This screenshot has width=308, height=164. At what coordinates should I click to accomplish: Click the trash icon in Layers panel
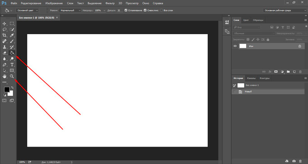[x=300, y=72]
